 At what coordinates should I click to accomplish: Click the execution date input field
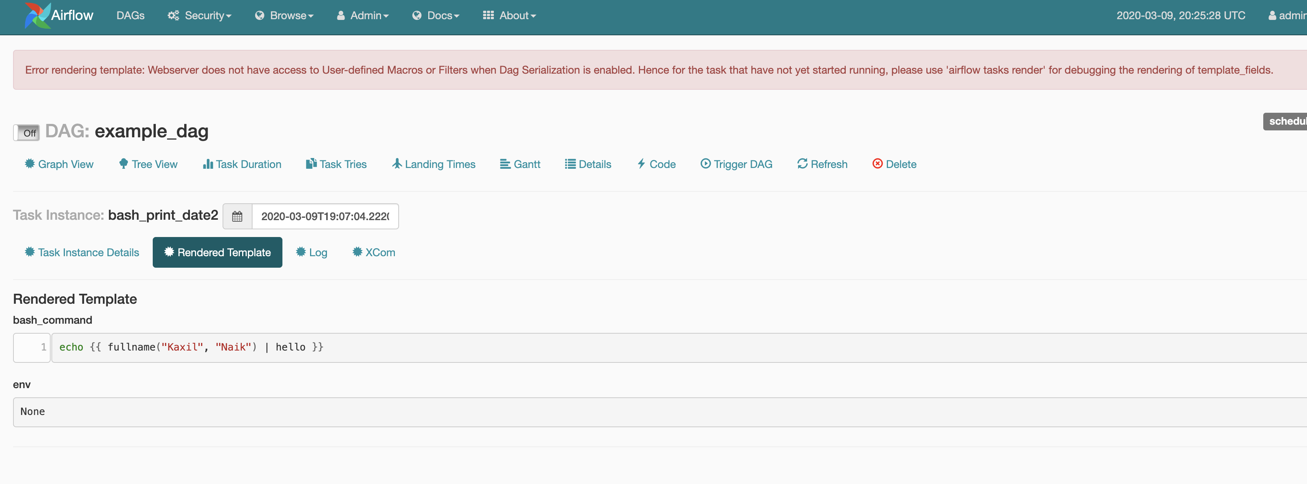(325, 217)
